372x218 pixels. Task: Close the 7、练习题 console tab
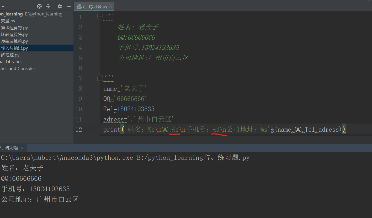[22, 148]
